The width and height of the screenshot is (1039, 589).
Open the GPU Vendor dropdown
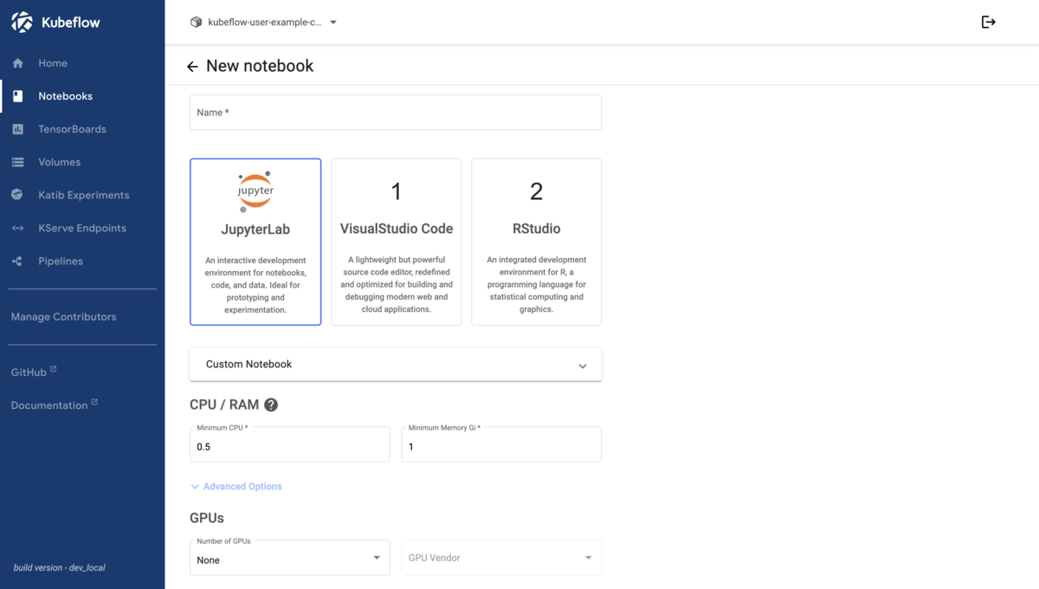[x=501, y=558]
